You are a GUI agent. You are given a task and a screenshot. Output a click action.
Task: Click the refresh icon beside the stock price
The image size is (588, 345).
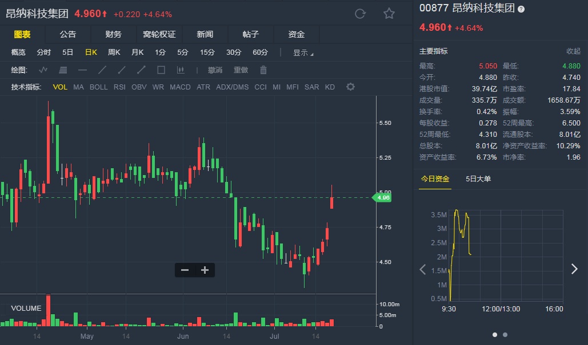[x=360, y=14]
